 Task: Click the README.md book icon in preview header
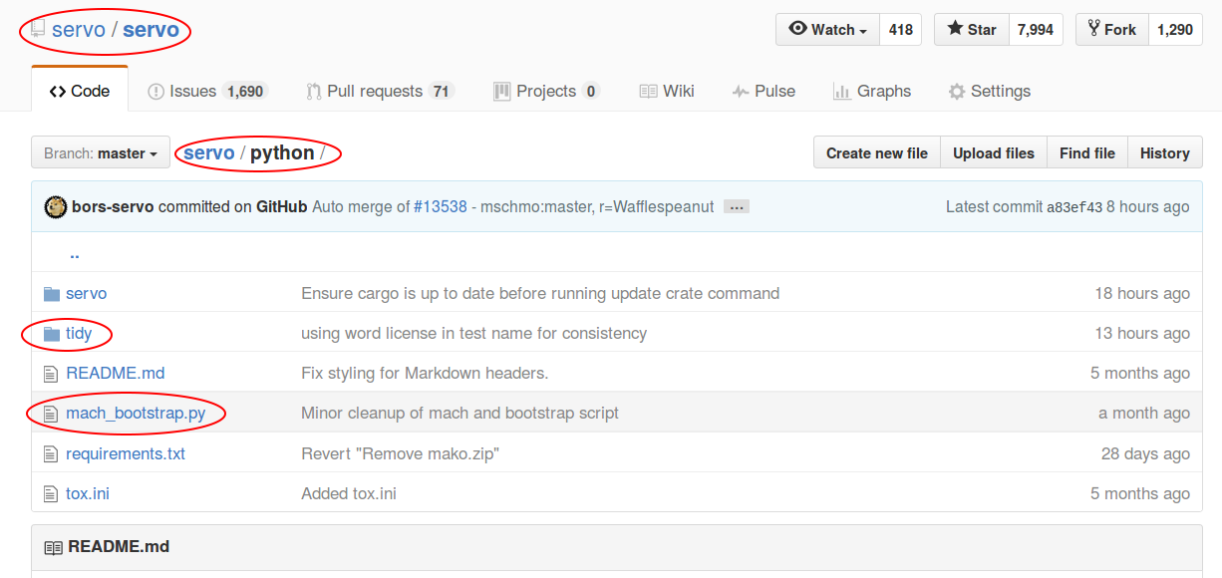tap(53, 547)
